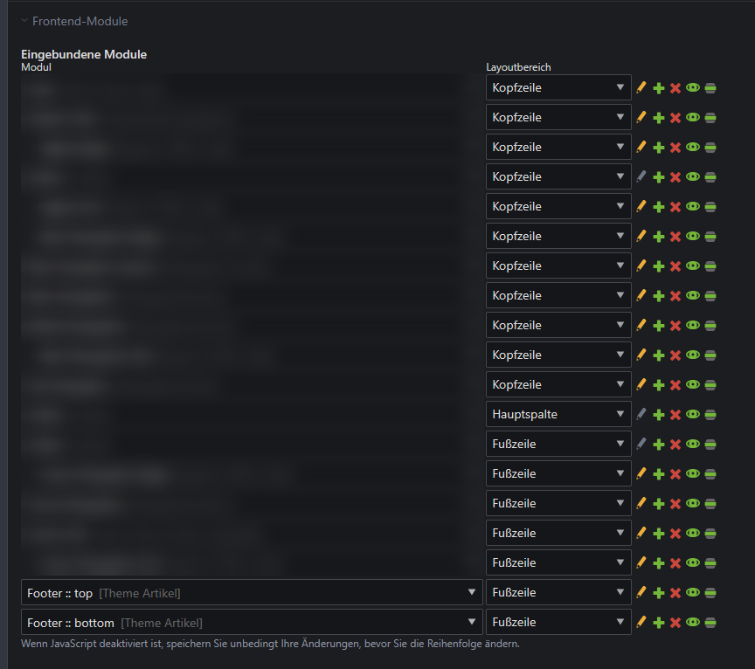Add a row after Footer :: bottom
Viewport: 755px width, 669px height.
coord(658,623)
